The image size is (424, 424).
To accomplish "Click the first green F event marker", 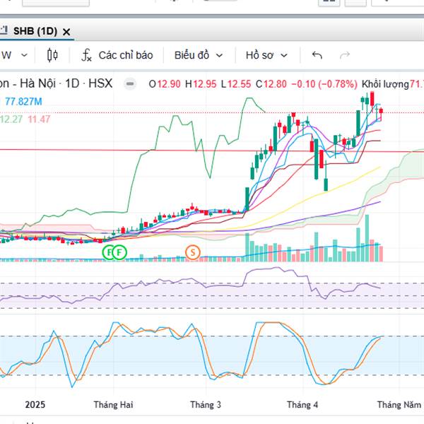I will 109,252.
